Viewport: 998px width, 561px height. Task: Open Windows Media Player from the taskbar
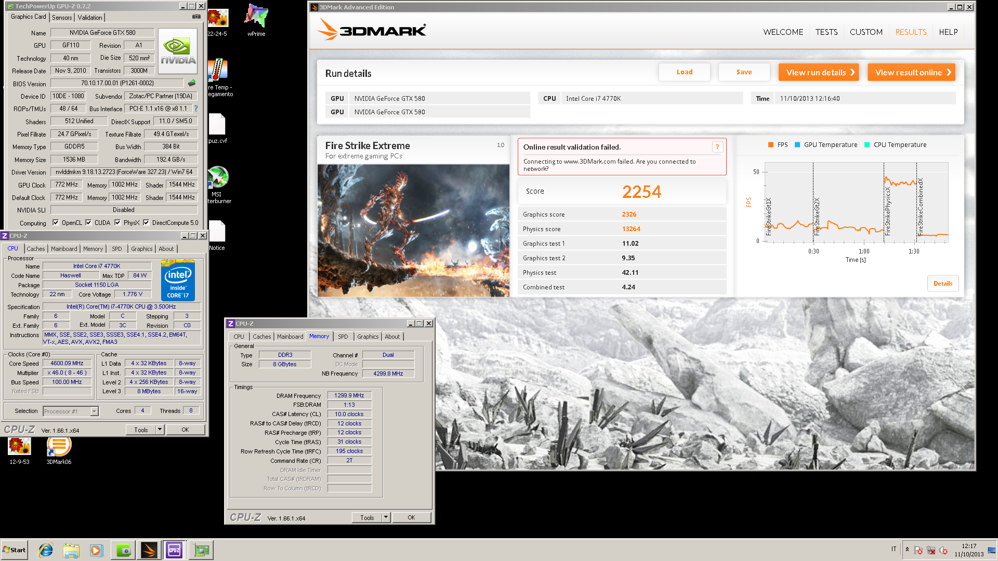[x=97, y=550]
